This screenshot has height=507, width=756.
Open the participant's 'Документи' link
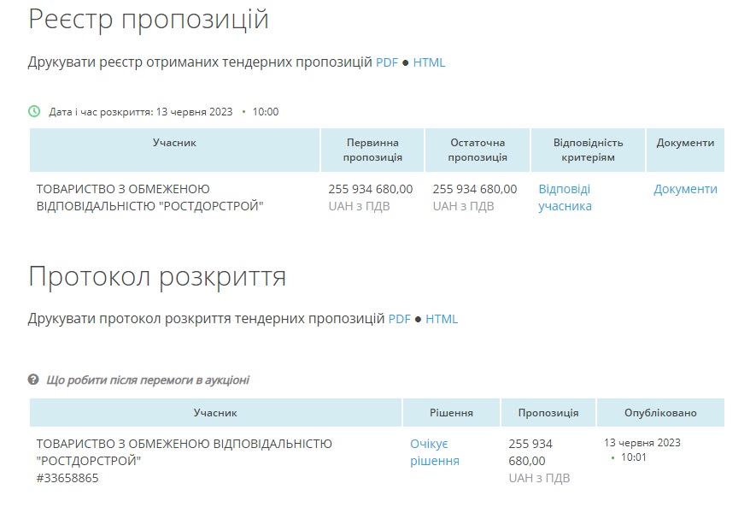click(x=685, y=189)
